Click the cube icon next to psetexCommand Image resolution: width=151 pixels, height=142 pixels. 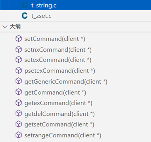coord(19,71)
